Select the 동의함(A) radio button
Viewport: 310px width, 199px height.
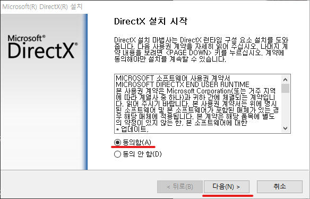(x=117, y=142)
